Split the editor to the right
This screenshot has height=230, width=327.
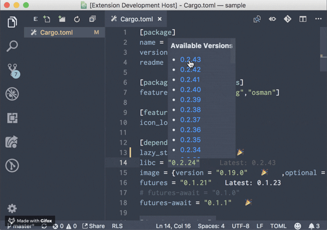(302, 19)
